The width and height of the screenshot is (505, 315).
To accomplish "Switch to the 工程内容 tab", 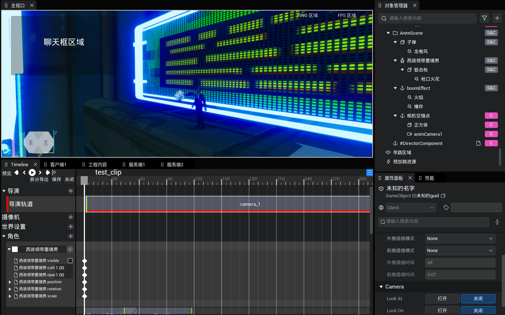I will [98, 164].
